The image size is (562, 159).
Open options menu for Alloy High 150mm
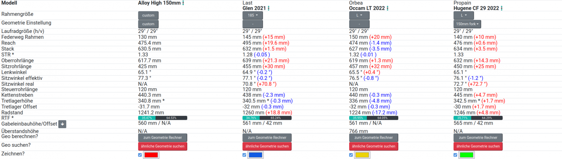[183, 3]
